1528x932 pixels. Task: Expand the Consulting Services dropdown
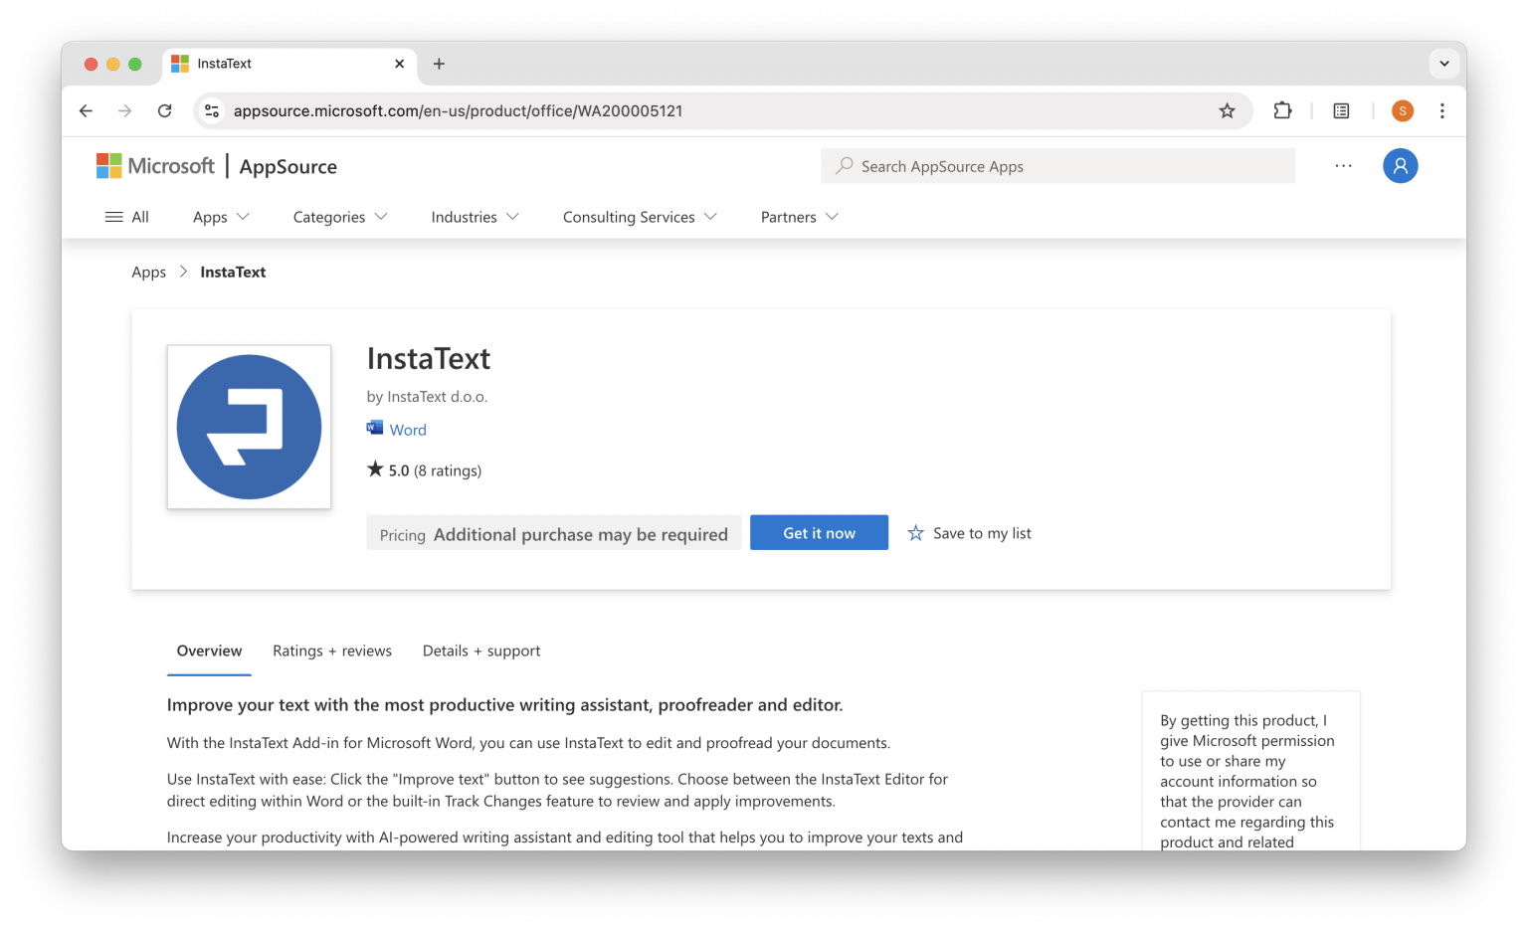click(x=639, y=216)
